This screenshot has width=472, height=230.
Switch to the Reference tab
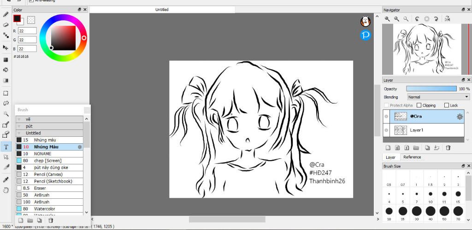click(x=412, y=157)
